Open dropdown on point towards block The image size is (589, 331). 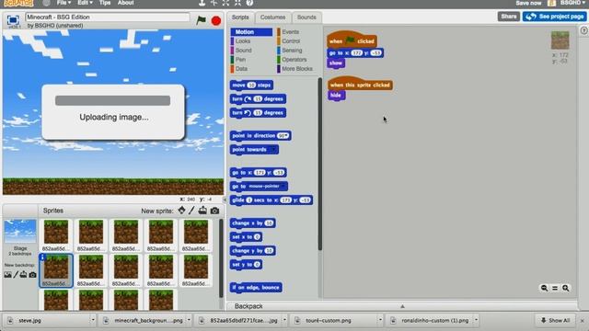tap(273, 149)
